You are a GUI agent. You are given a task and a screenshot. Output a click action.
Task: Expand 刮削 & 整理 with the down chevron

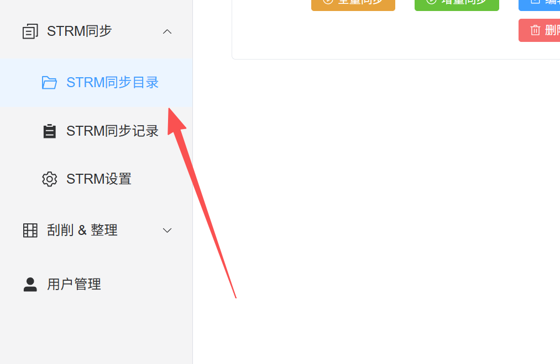pyautogui.click(x=167, y=231)
